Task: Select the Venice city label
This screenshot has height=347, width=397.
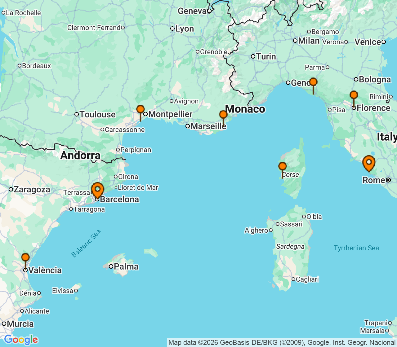Action: 368,42
